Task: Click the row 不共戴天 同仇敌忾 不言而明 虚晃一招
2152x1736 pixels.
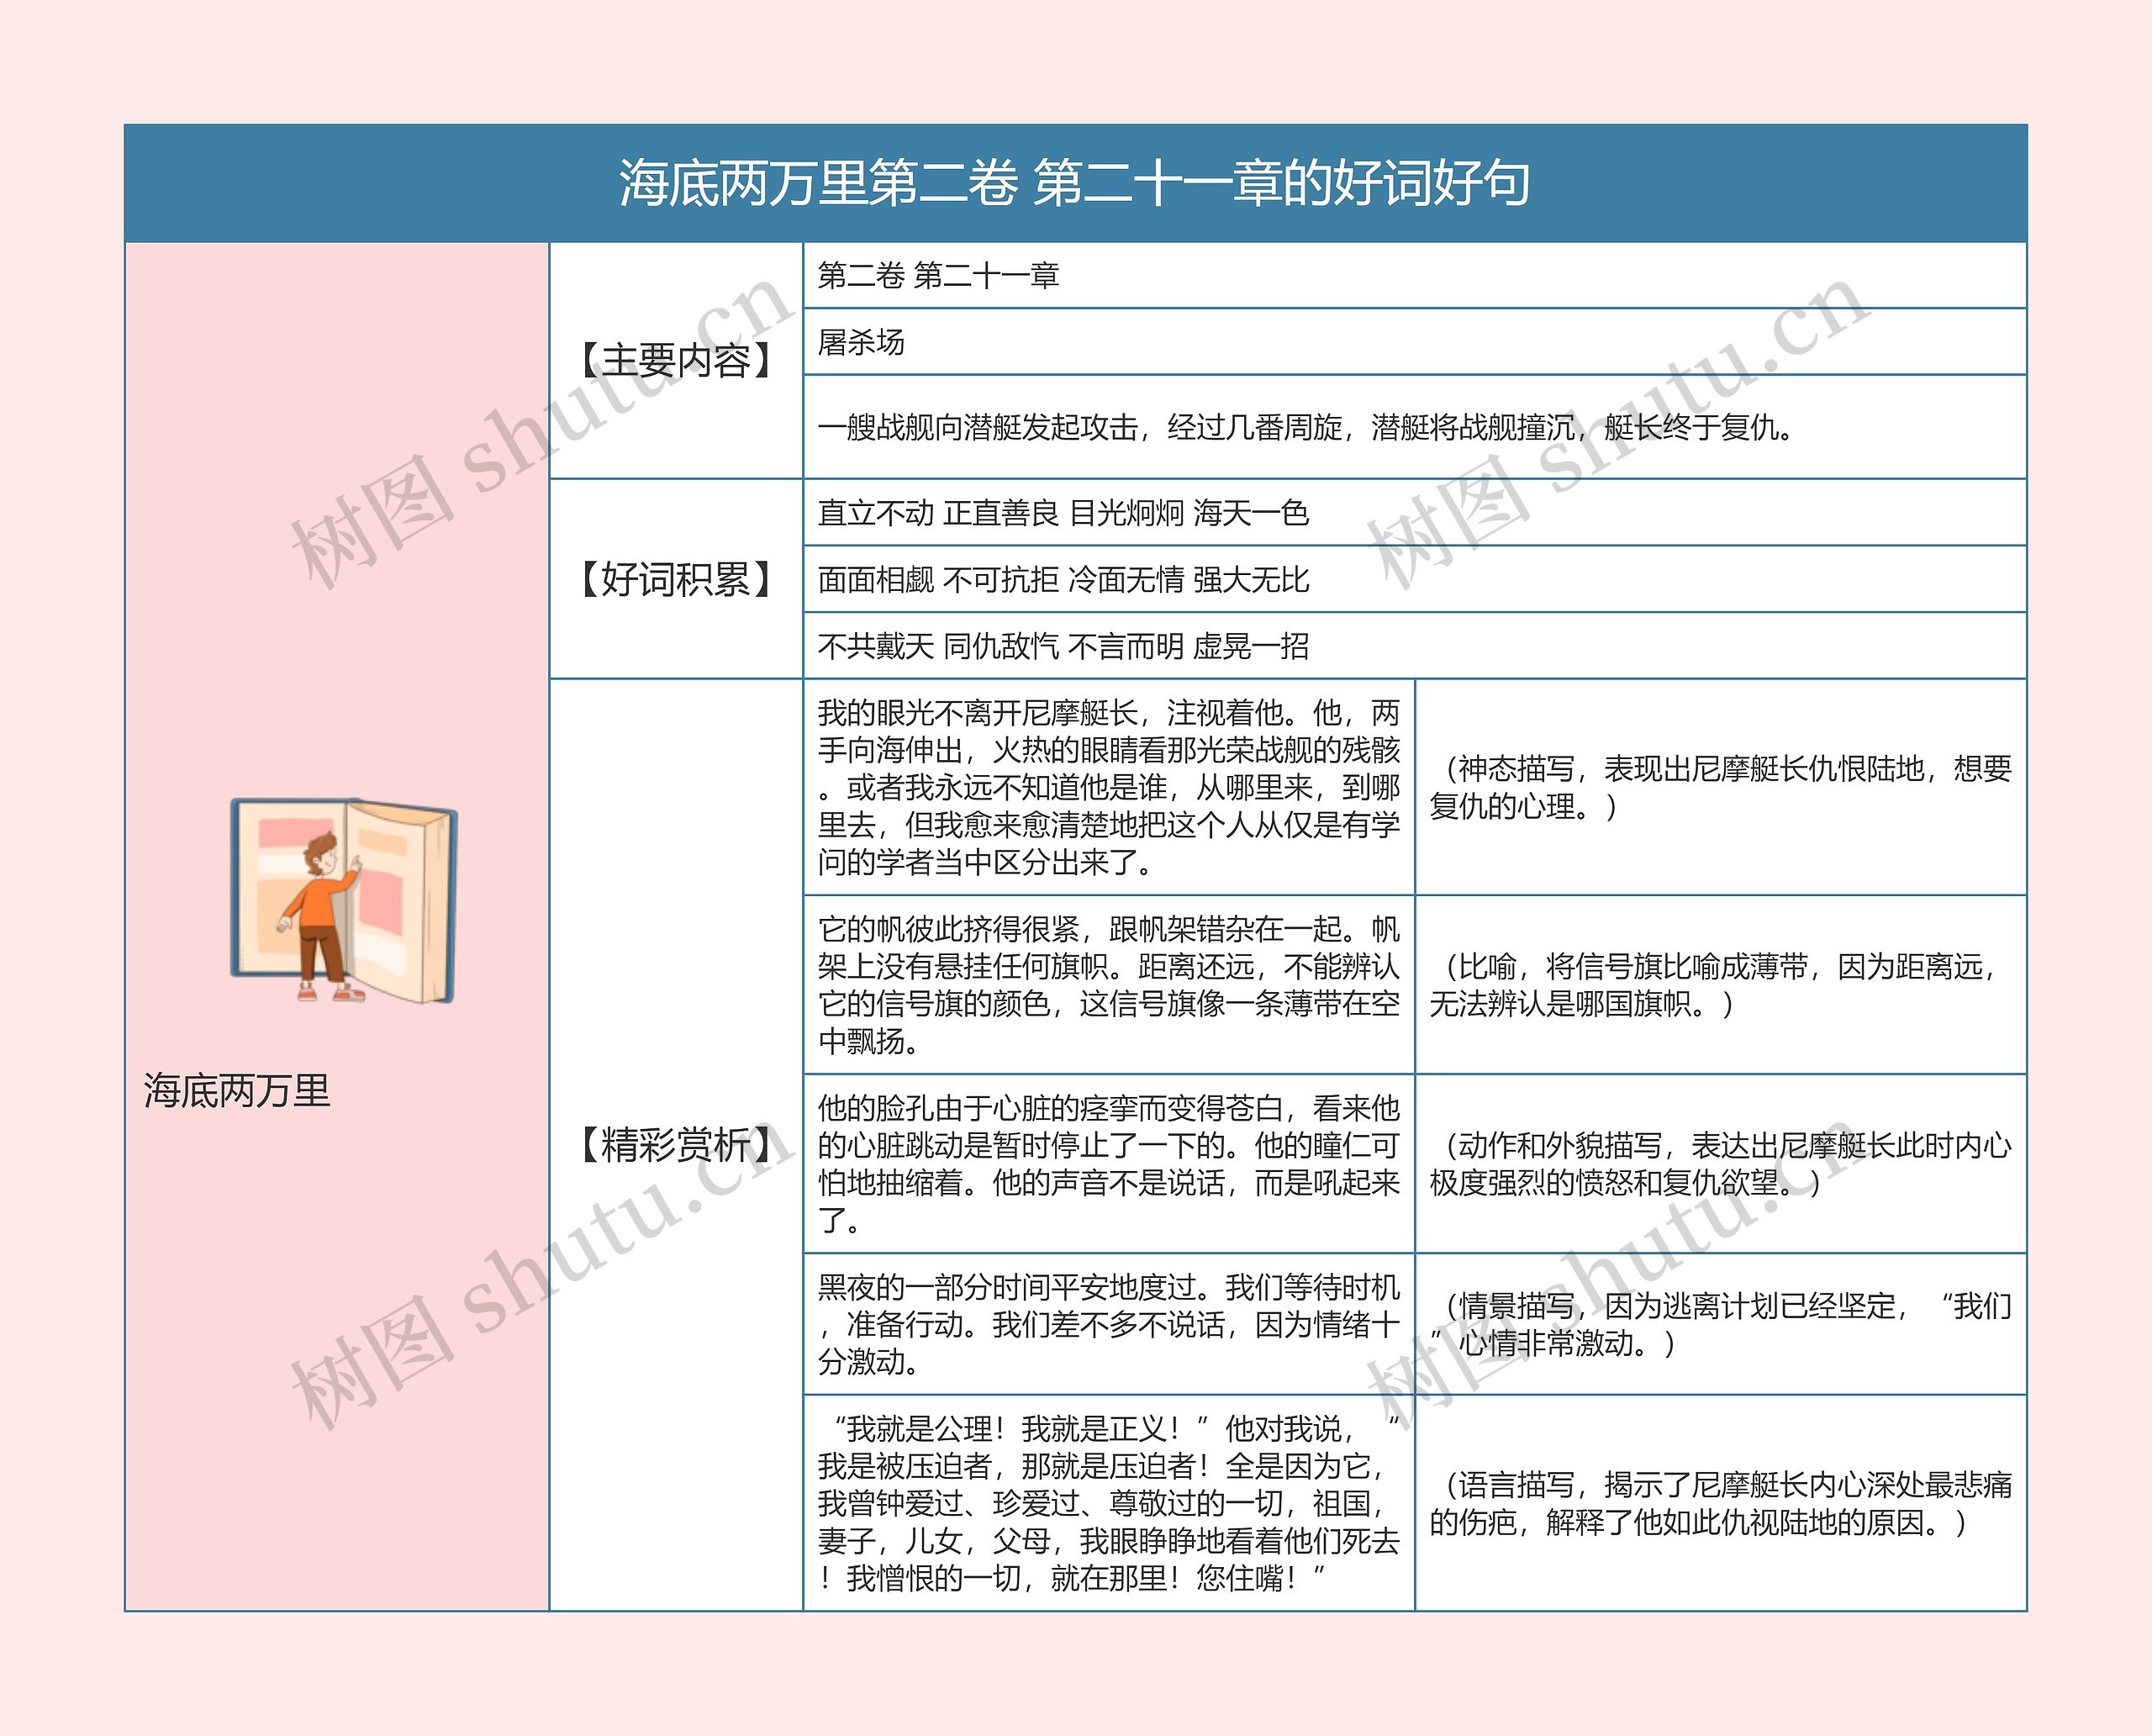Action: coord(1415,646)
